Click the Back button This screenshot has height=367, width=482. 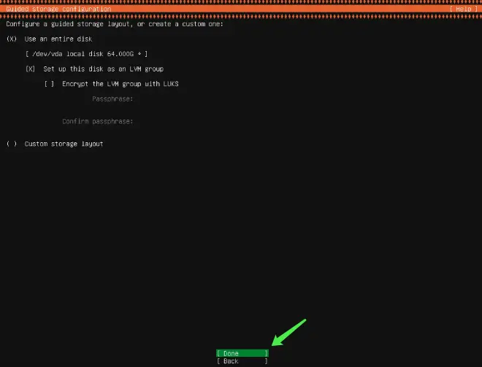242,361
